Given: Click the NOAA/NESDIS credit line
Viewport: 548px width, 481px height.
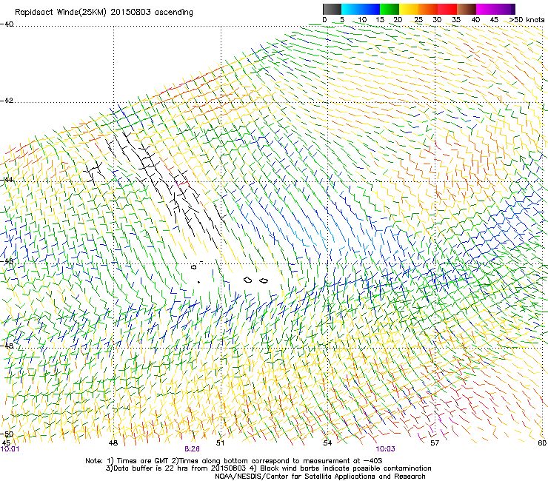Looking at the screenshot, I should 320,477.
